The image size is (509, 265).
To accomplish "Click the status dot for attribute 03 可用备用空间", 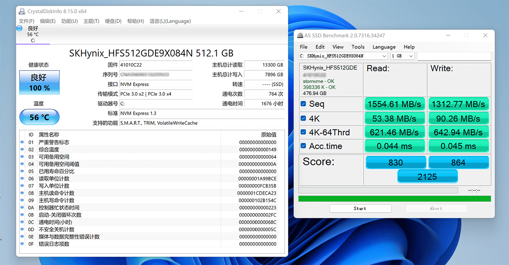I will 22,157.
